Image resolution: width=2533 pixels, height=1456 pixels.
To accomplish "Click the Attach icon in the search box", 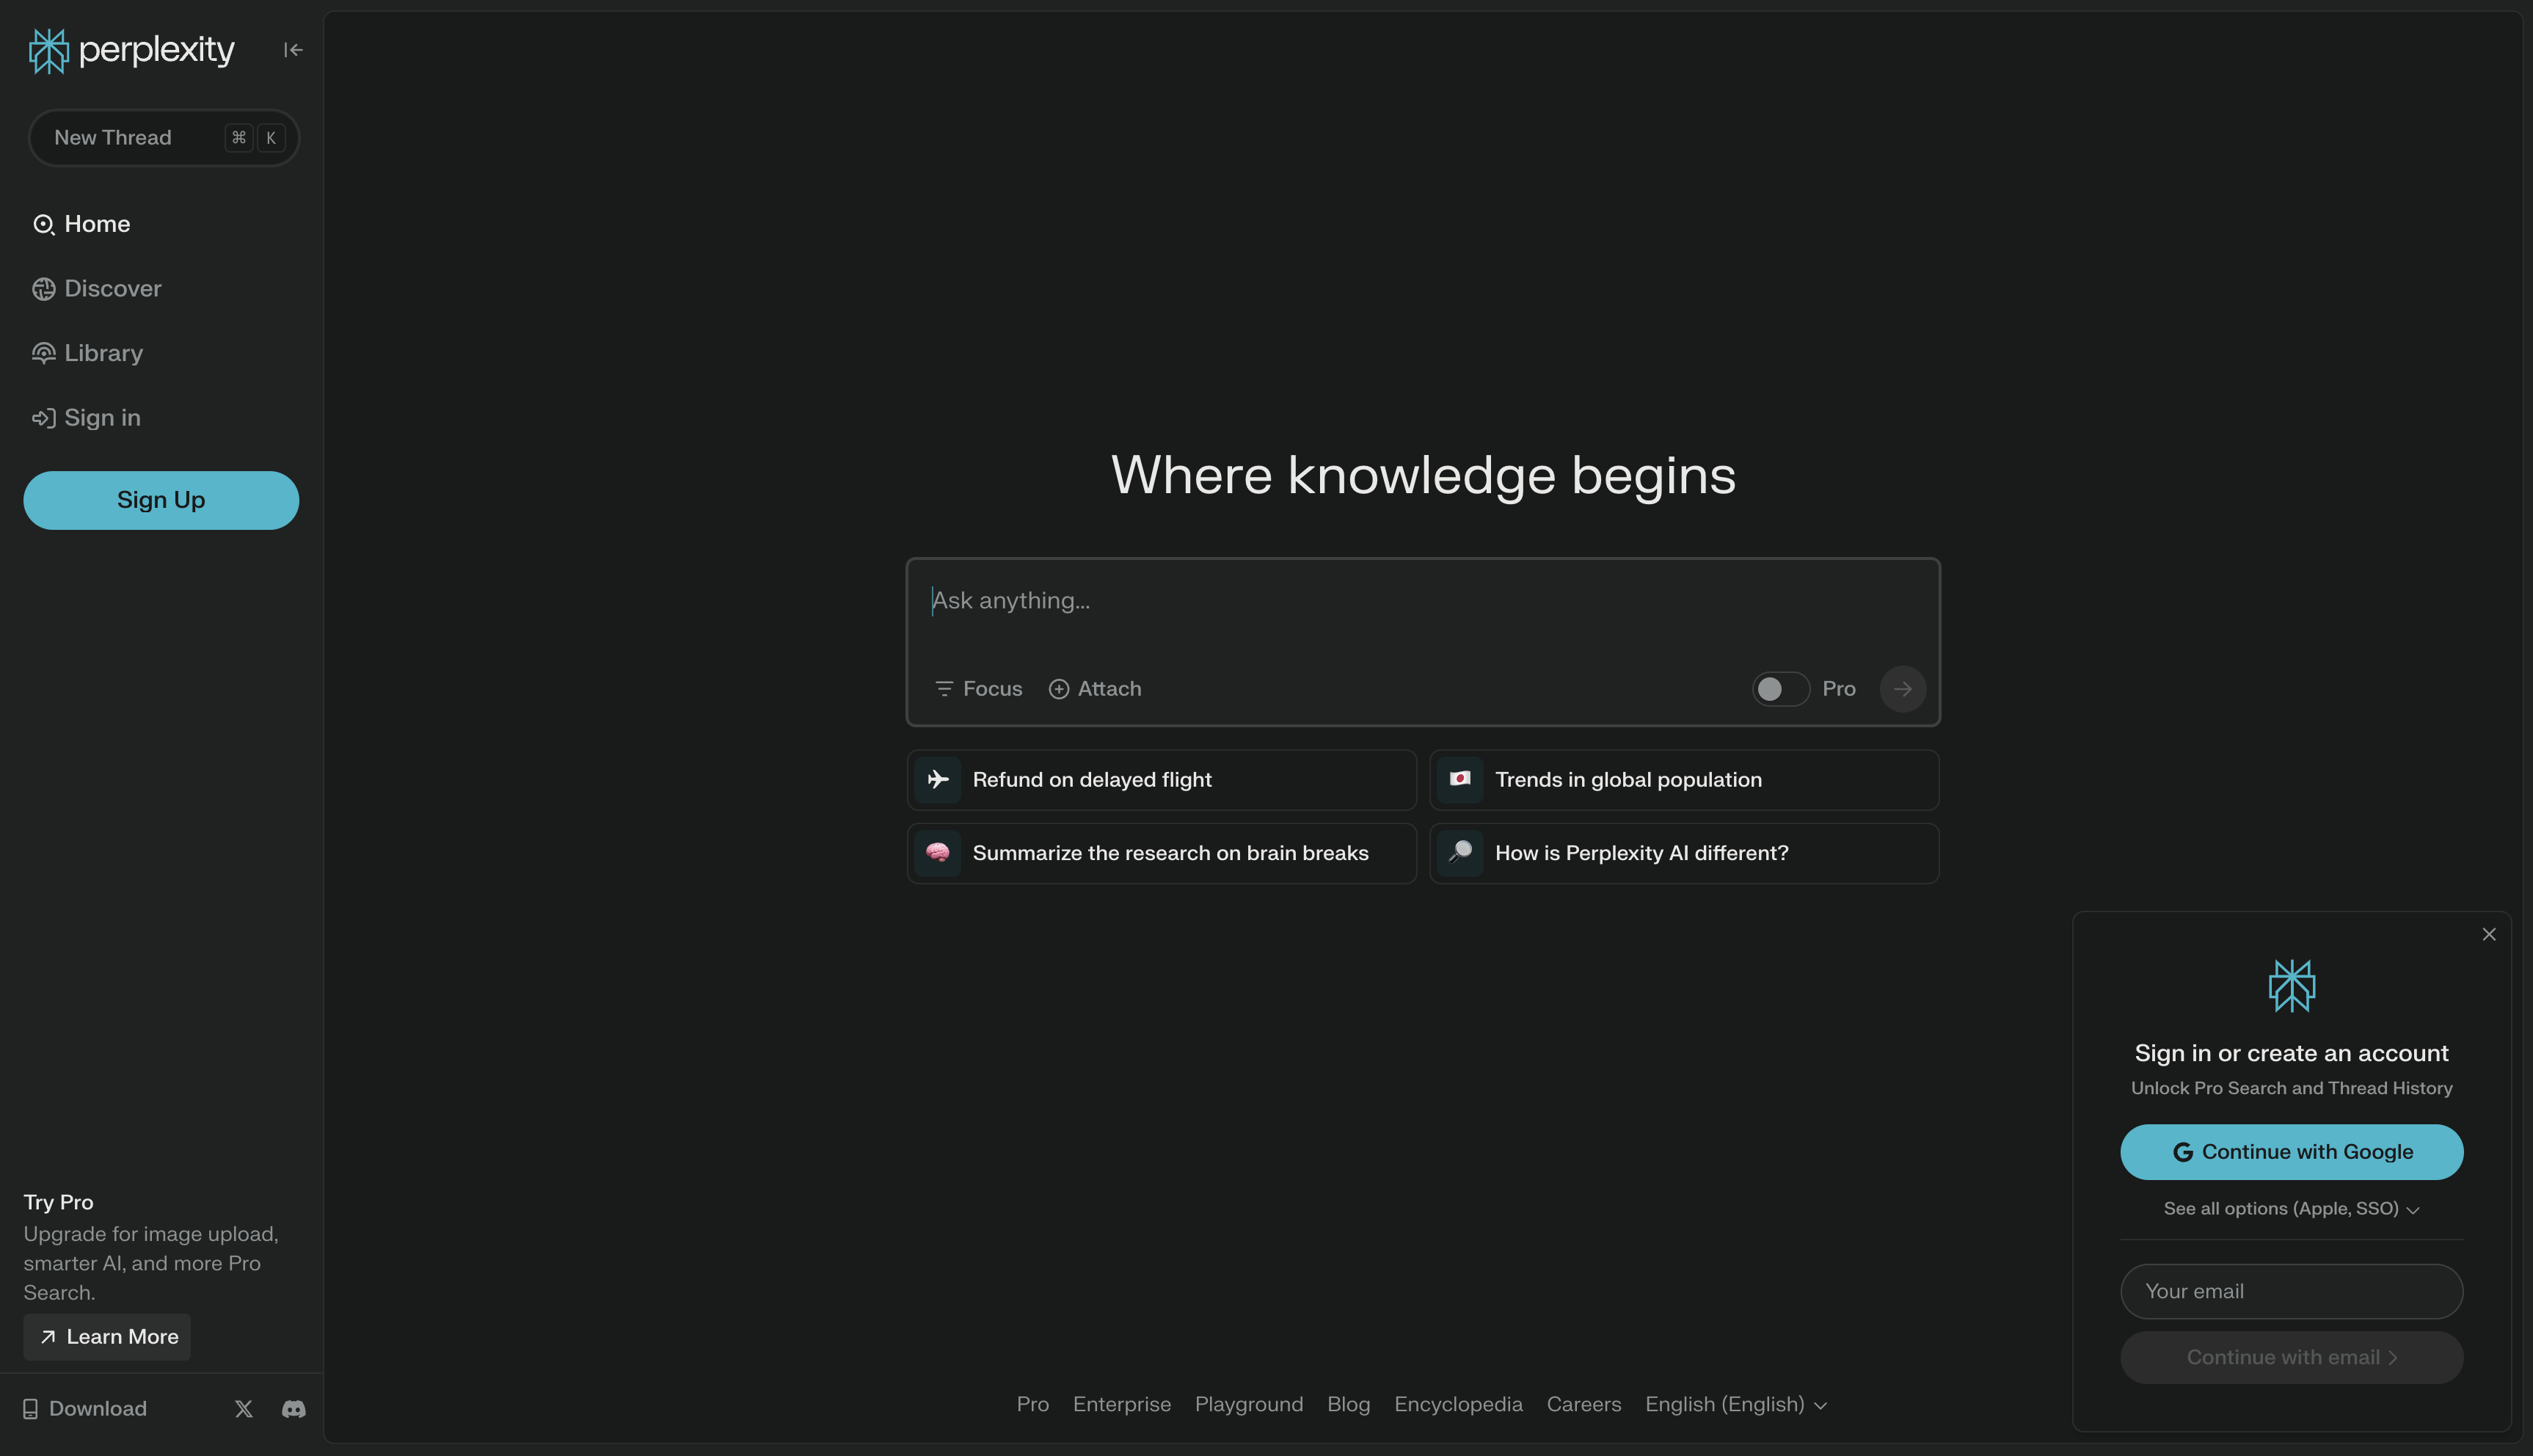I will pyautogui.click(x=1059, y=689).
